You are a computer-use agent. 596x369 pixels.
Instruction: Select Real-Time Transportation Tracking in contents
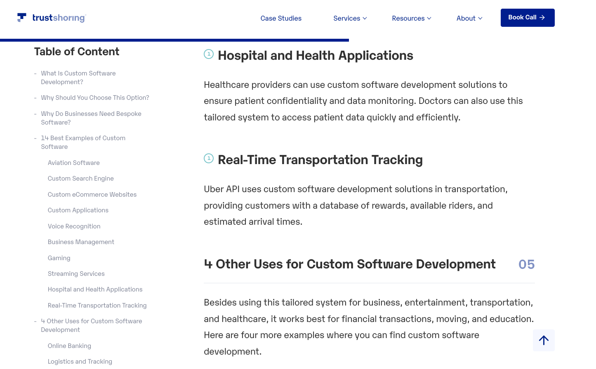(x=97, y=306)
